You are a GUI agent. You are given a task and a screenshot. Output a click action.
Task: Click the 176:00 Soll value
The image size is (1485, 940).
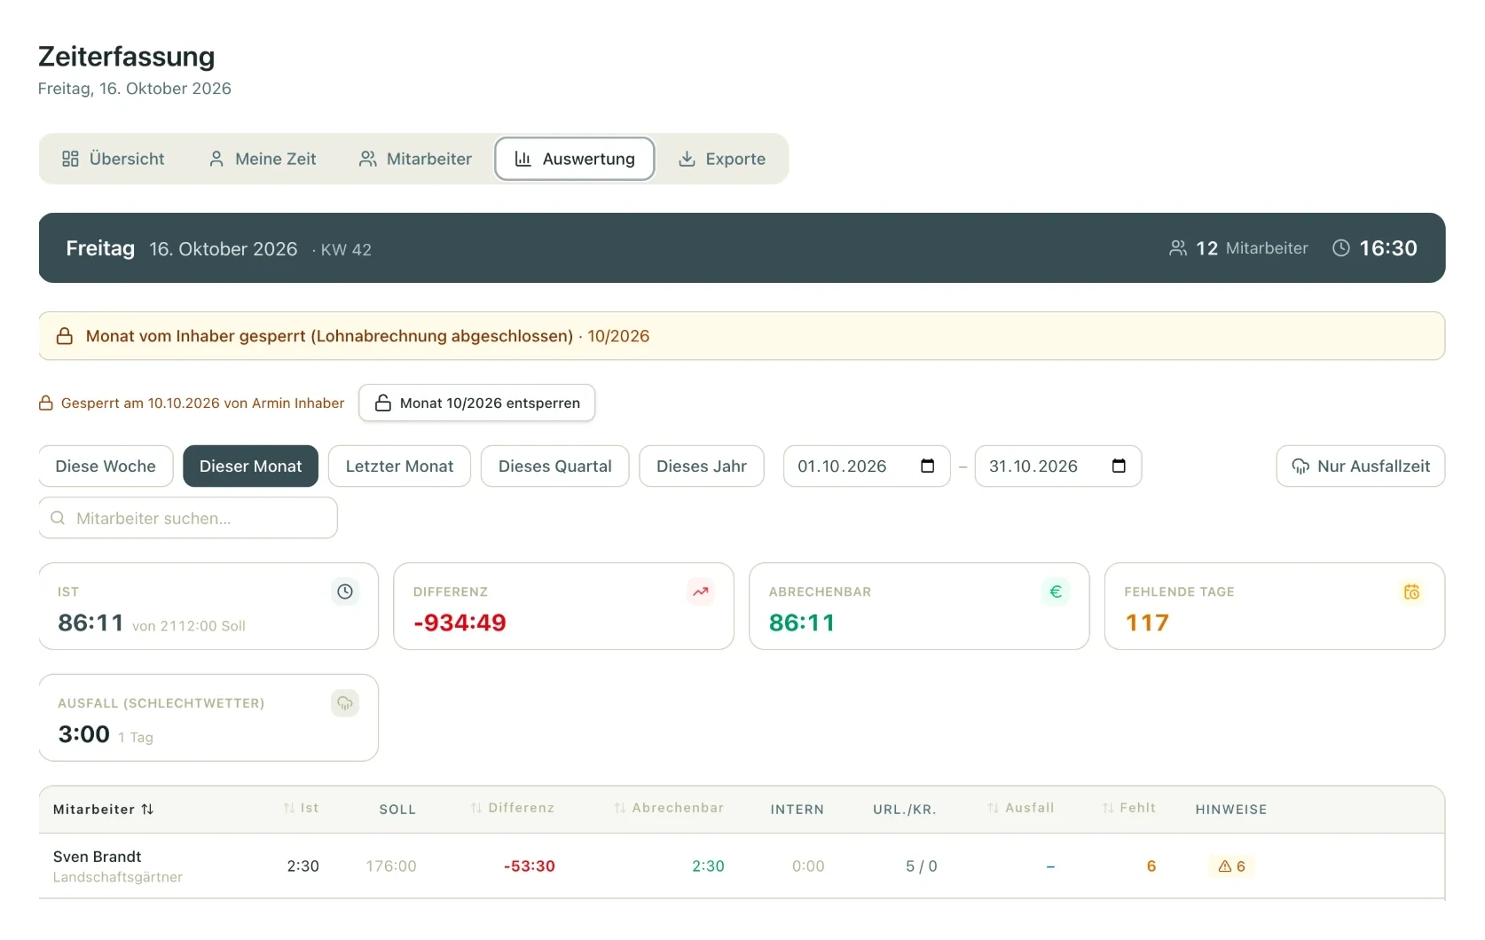pos(391,866)
